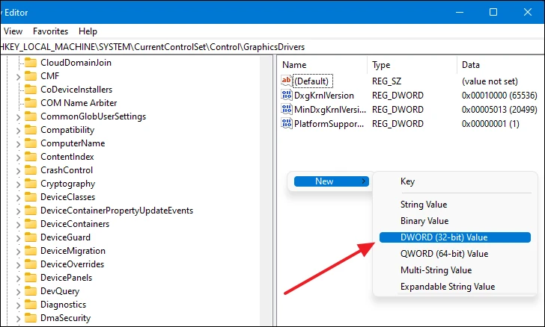Click the PlatformSupport DWORD value icon
This screenshot has height=327, width=545.
[x=286, y=123]
